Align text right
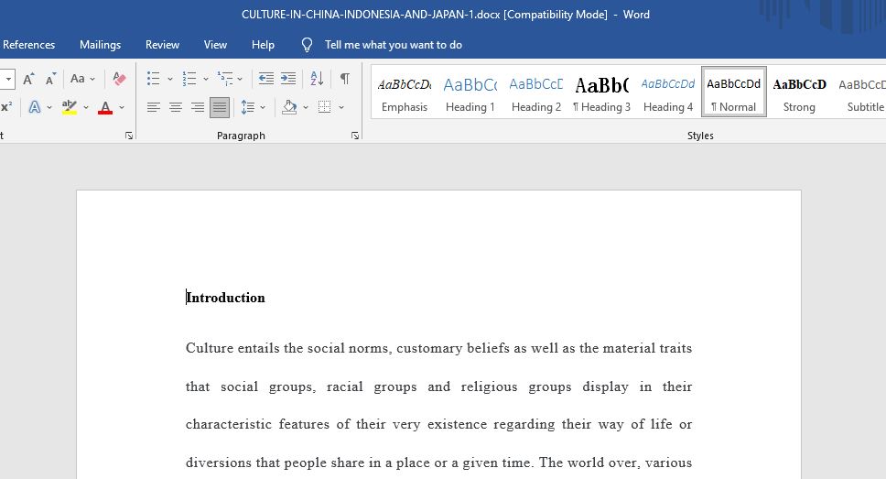 (197, 107)
